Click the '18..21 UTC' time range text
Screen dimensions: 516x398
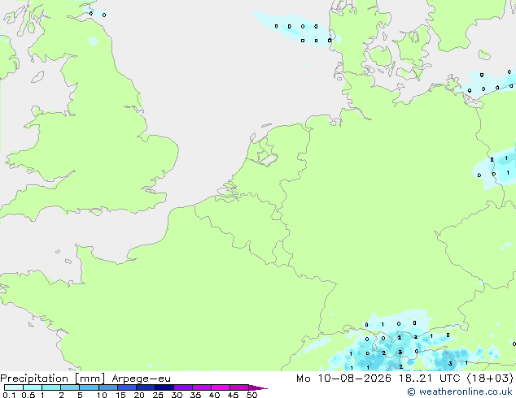pos(429,379)
